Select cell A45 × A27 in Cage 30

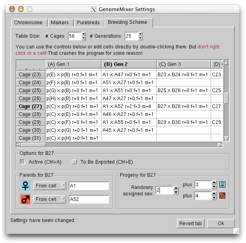pos(129,130)
